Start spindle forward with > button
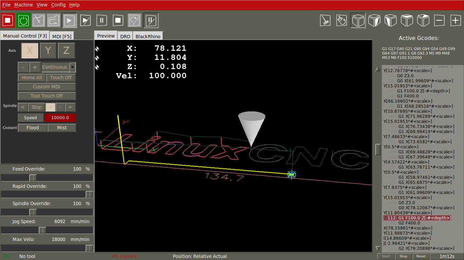464x260 pixels. (50, 107)
